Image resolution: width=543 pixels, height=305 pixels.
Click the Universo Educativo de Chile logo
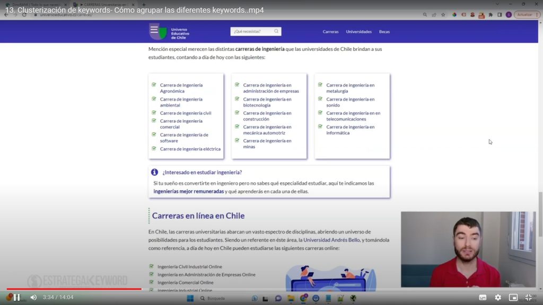(x=169, y=32)
